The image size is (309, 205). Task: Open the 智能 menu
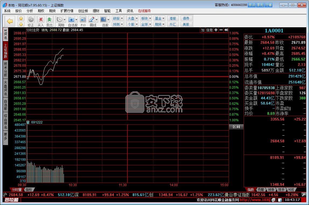point(107,11)
